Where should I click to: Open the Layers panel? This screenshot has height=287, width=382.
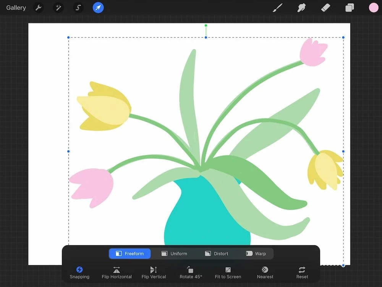[350, 8]
